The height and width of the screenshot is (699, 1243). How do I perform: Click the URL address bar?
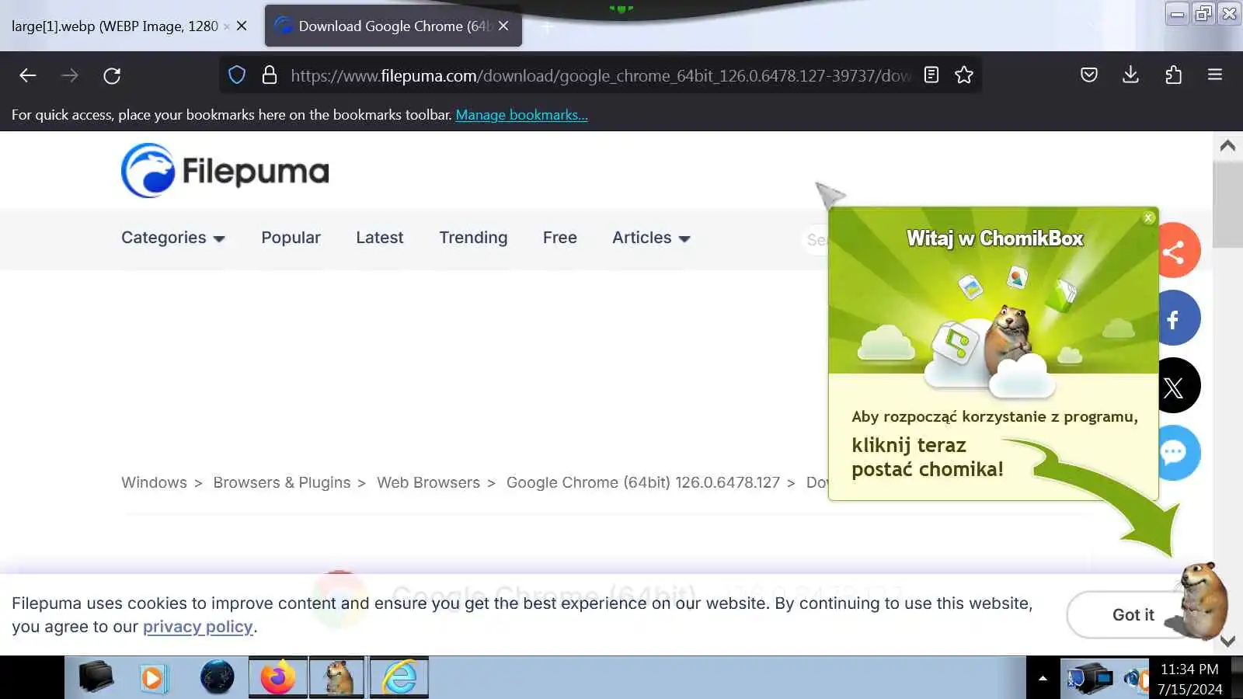601,75
